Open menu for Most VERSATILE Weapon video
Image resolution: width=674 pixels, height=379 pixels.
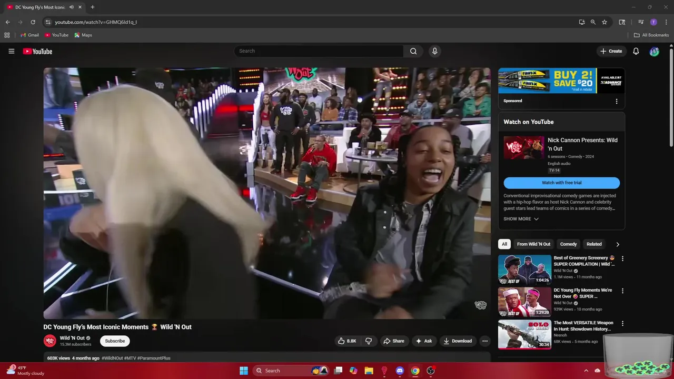pos(622,323)
